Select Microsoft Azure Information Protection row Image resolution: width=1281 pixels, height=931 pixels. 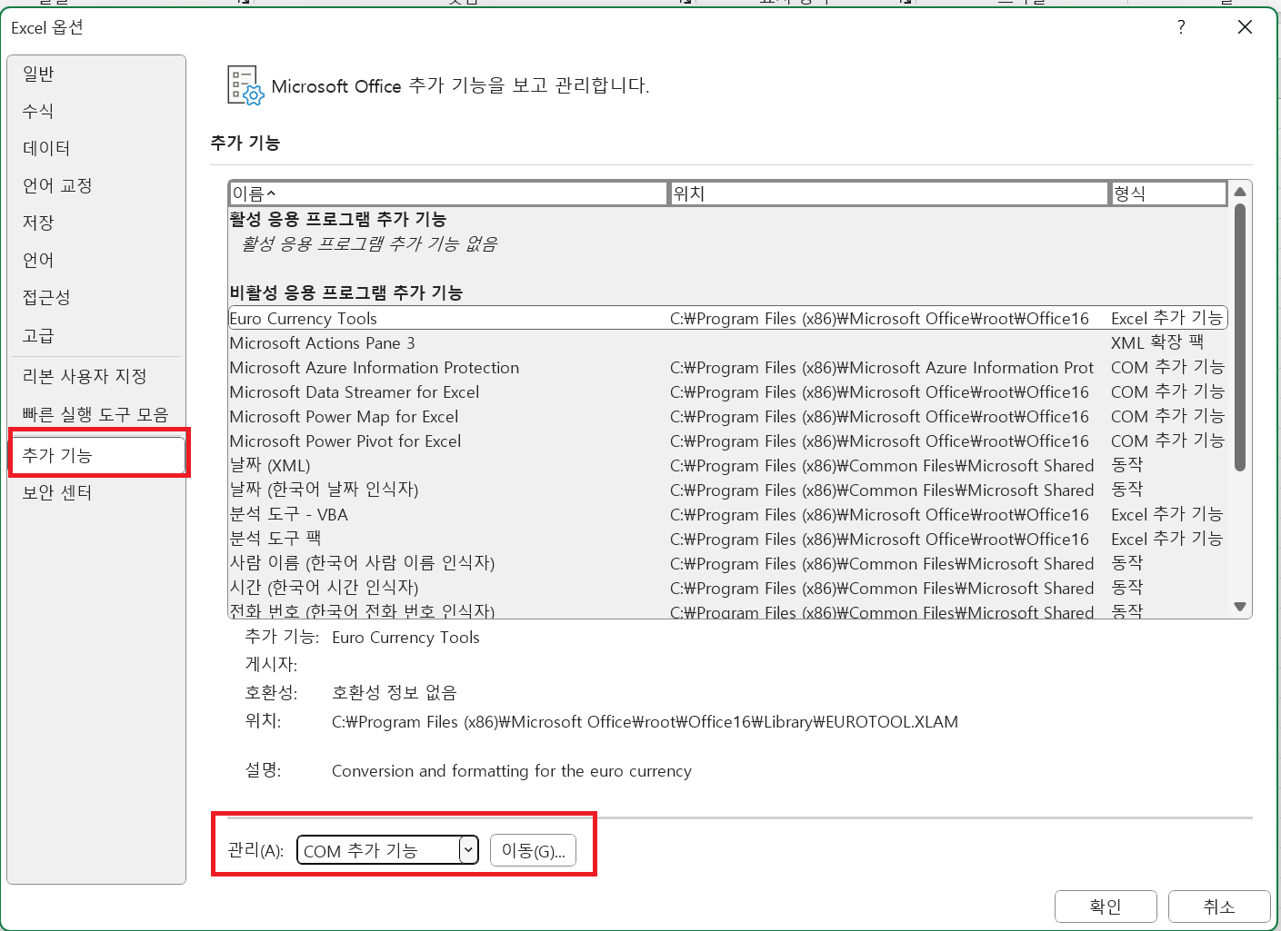pos(727,368)
